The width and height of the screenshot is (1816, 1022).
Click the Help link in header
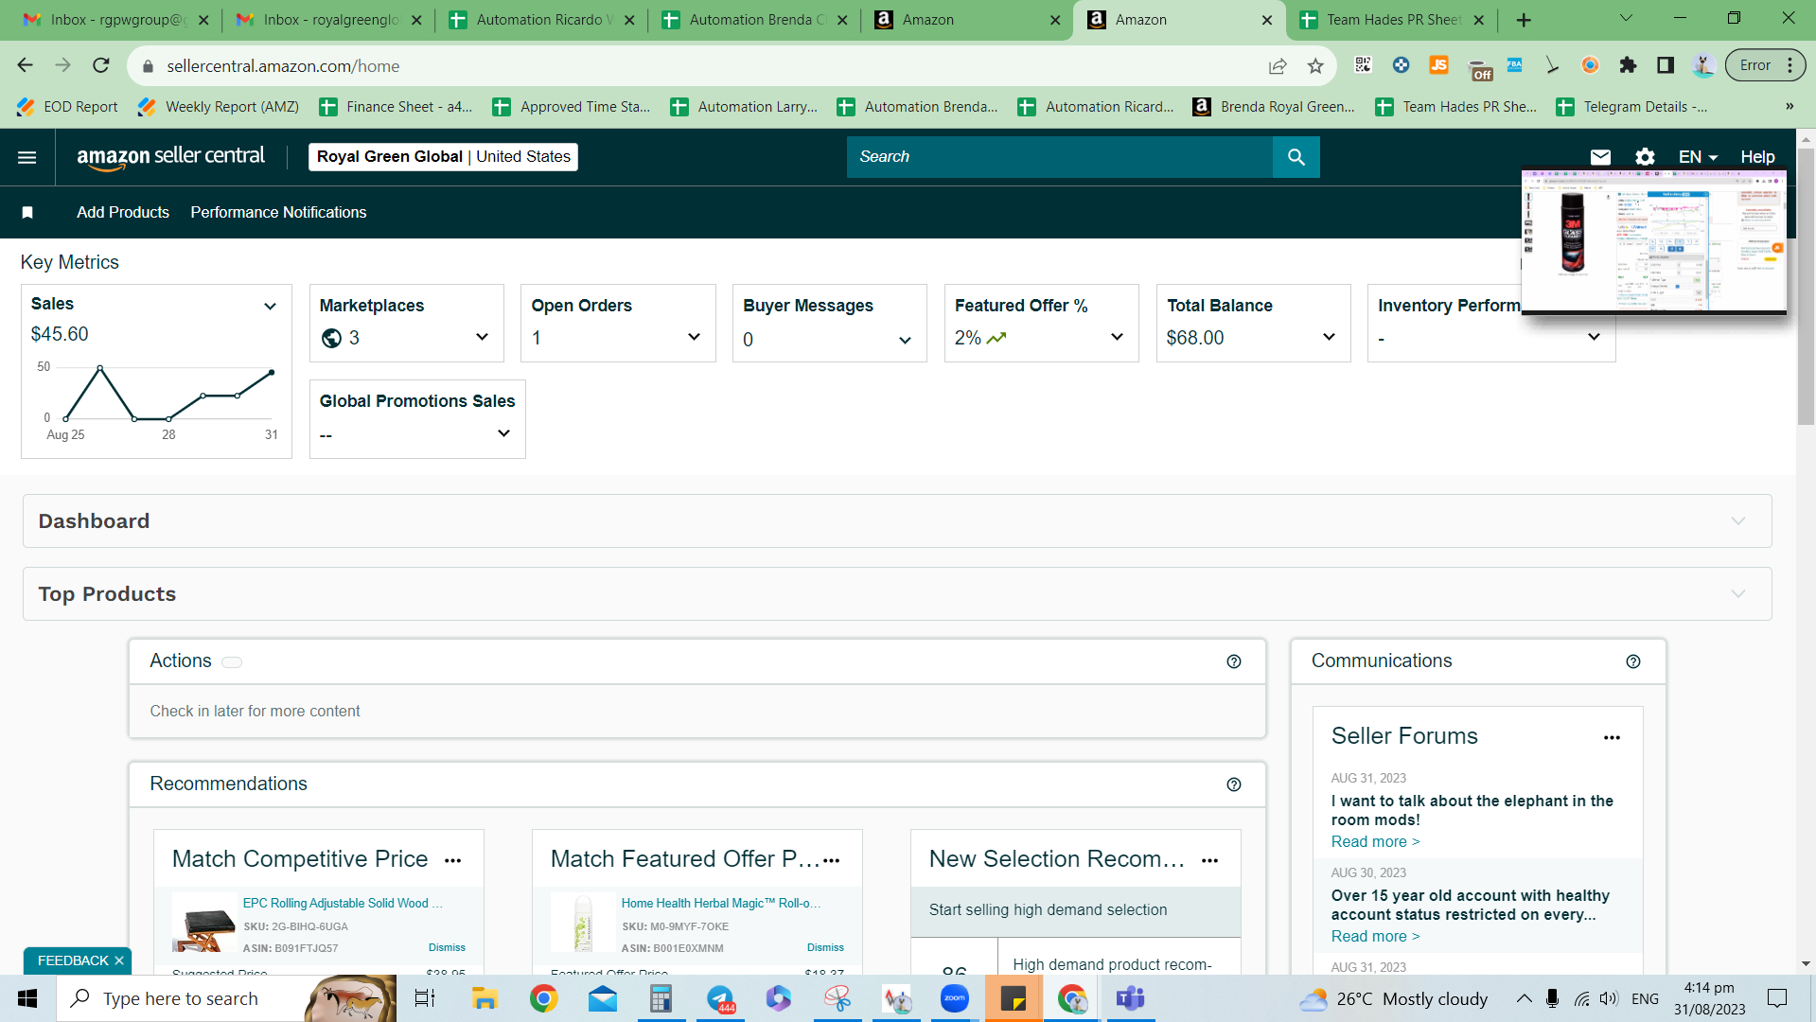pyautogui.click(x=1757, y=157)
